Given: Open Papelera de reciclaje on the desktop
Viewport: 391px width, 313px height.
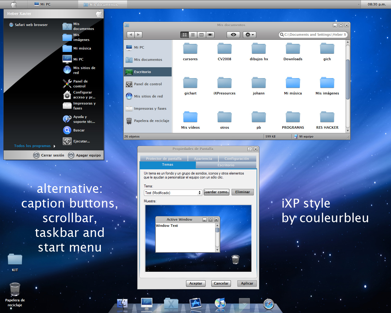Looking at the screenshot, I should click(x=15, y=289).
